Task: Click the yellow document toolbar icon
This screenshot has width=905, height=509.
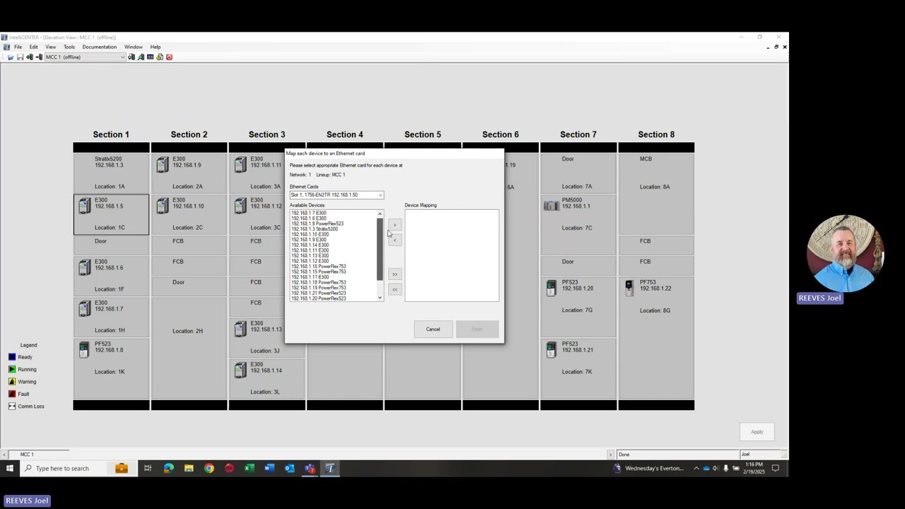Action: click(x=160, y=57)
